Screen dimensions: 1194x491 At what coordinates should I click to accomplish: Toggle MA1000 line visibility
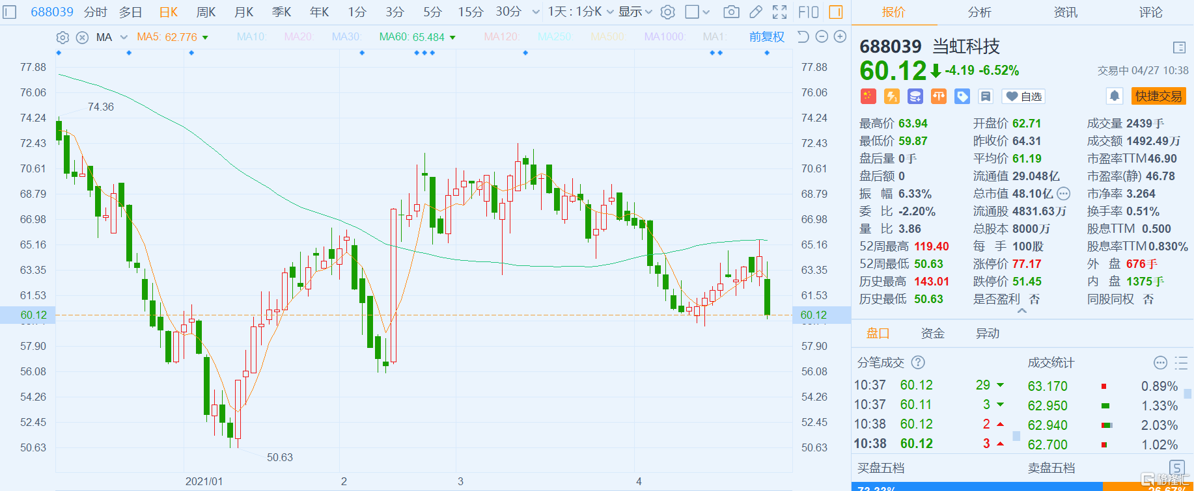(665, 37)
